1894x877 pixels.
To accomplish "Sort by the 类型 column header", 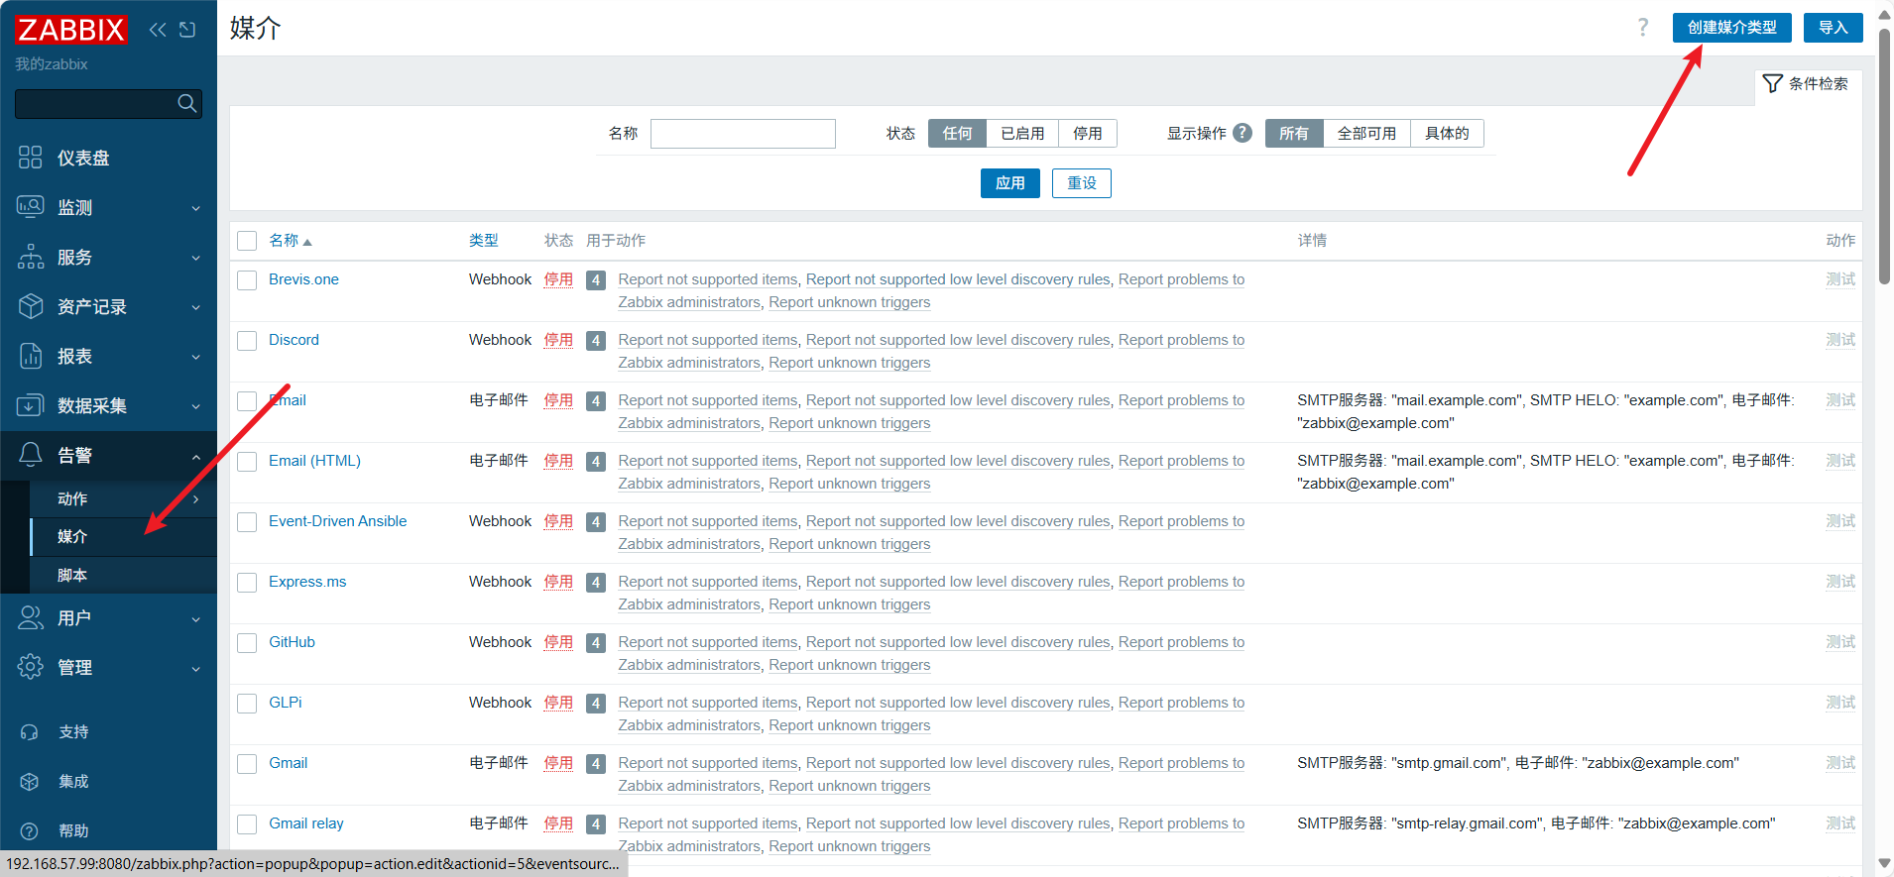I will pos(483,241).
